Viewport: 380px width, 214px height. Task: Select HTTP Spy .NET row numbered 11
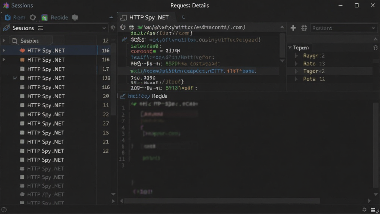[56, 105]
